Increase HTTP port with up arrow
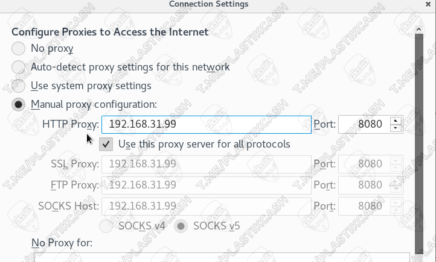Viewport: 436px width, 262px height. point(396,121)
